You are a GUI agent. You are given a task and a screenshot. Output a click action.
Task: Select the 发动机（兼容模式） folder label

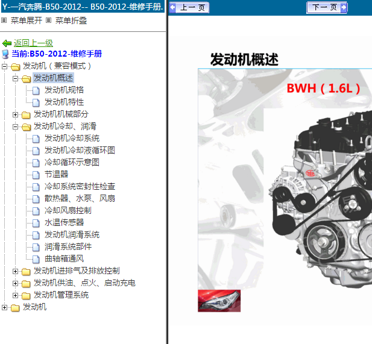pos(57,66)
